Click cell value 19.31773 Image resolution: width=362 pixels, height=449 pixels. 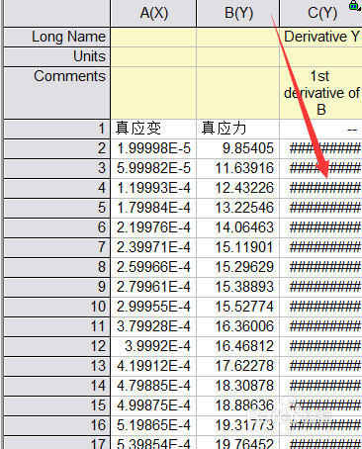pyautogui.click(x=238, y=425)
